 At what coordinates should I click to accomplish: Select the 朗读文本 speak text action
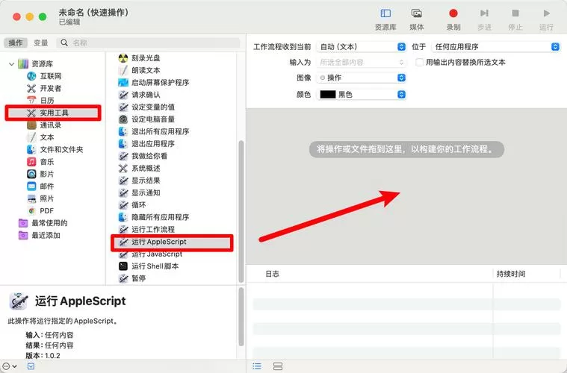tap(139, 70)
